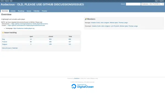Open the closed Feature issues count
Screen dimensions: 165x103
click(50, 42)
